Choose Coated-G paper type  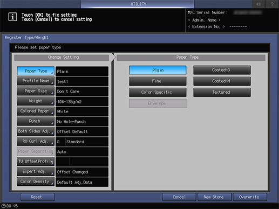pyautogui.click(x=222, y=70)
